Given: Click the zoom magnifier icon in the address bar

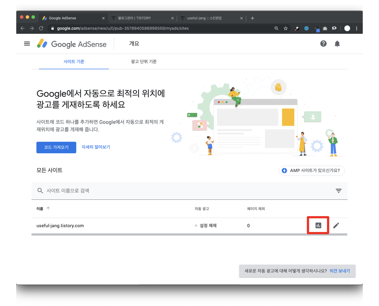Looking at the screenshot, I should tap(276, 28).
